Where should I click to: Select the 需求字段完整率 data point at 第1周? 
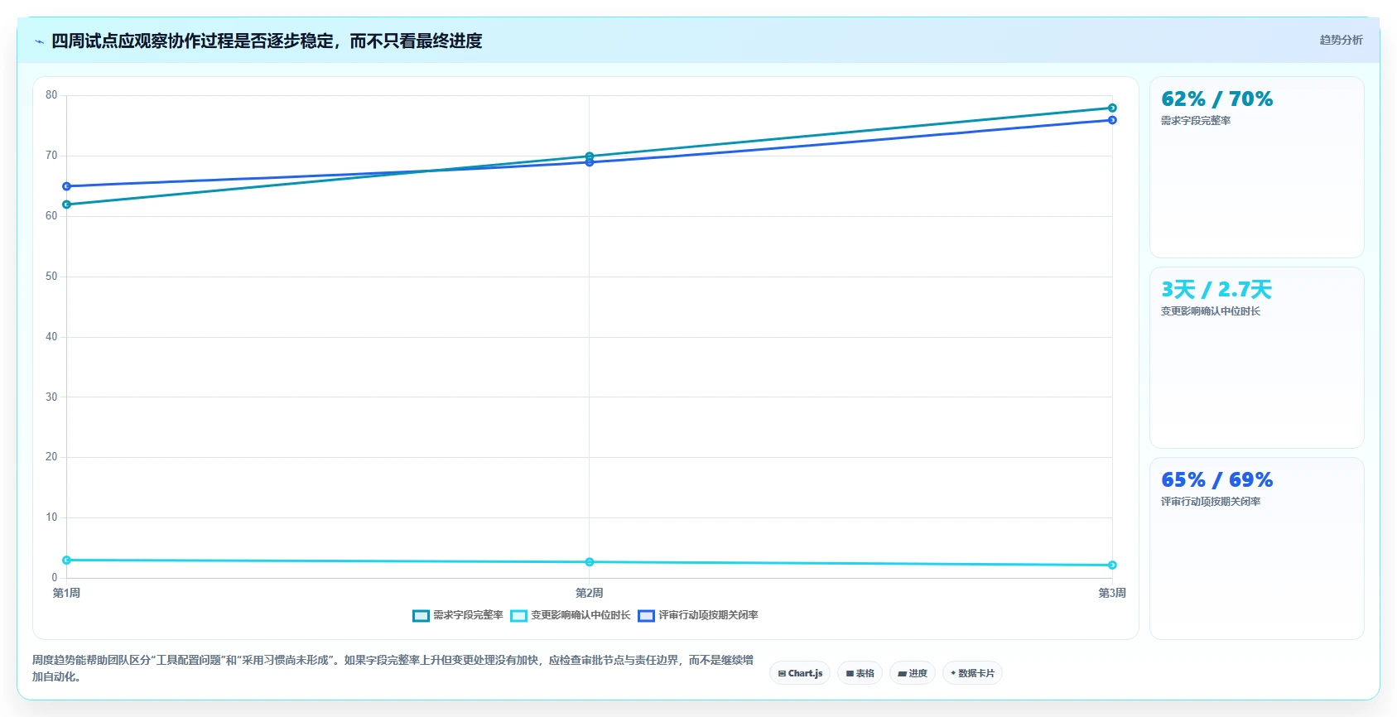67,205
